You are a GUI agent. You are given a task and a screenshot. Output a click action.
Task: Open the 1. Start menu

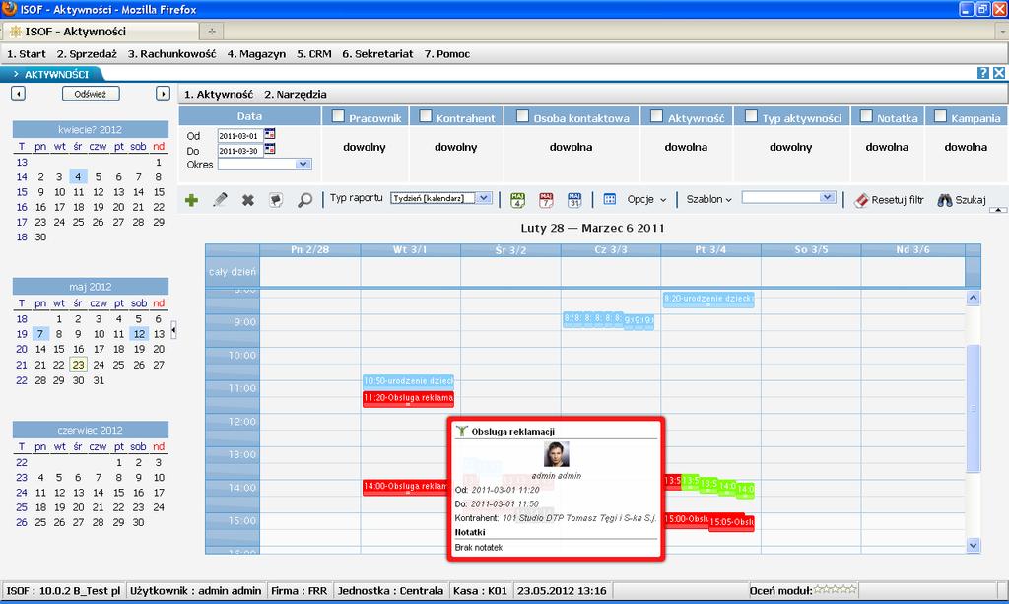pos(27,54)
